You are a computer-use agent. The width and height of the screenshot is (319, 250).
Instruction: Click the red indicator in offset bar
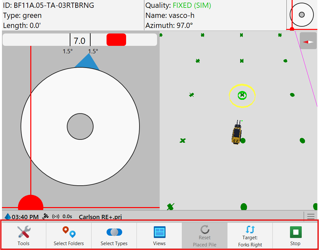point(116,40)
